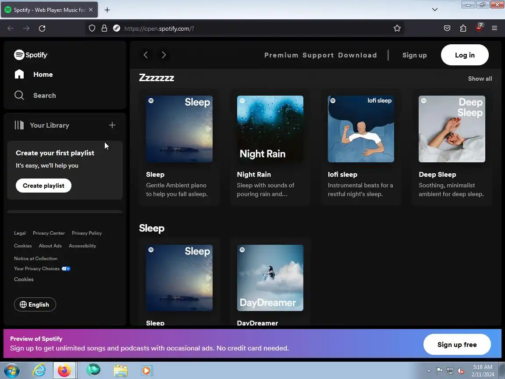Click Show all for Zzzzzzz section
Image resolution: width=505 pixels, height=379 pixels.
click(x=480, y=79)
